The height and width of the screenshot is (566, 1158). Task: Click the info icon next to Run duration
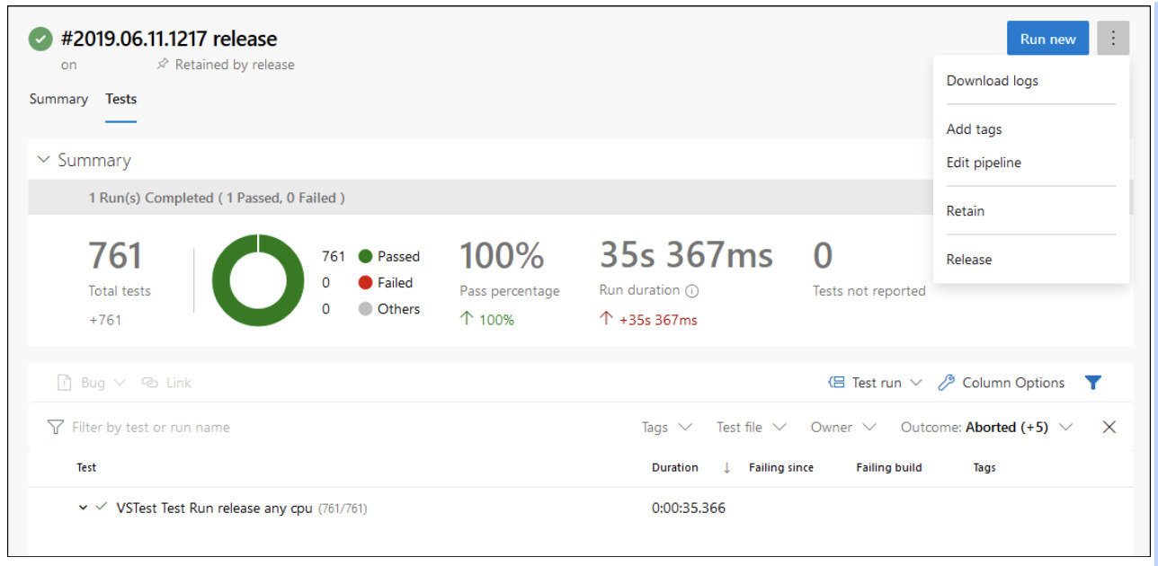tap(690, 290)
